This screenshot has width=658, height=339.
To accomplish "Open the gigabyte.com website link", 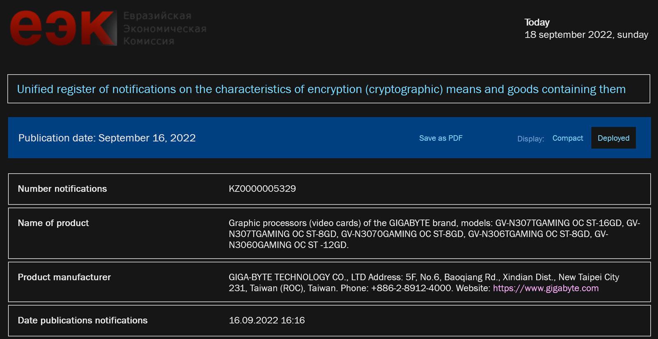I will pos(545,288).
